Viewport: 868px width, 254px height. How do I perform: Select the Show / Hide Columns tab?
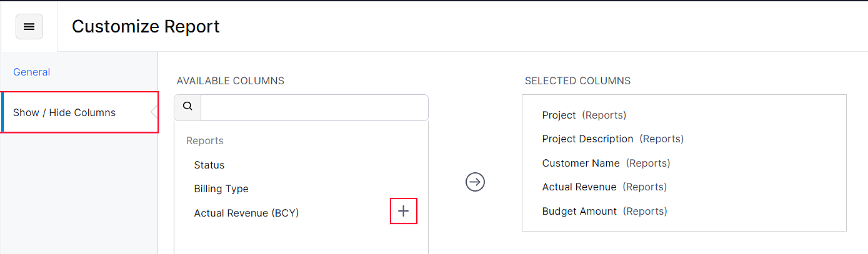click(x=64, y=112)
